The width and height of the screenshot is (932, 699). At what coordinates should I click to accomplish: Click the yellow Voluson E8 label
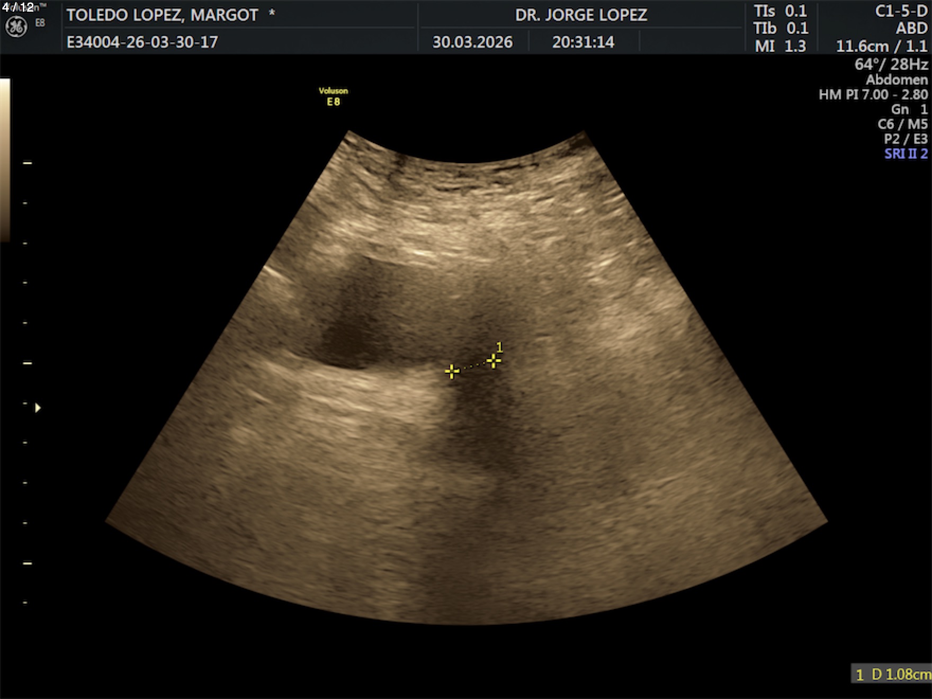click(x=333, y=96)
